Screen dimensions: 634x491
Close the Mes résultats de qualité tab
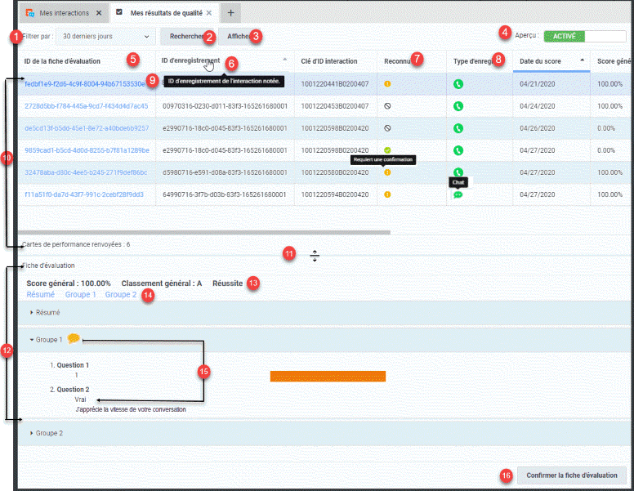(208, 13)
